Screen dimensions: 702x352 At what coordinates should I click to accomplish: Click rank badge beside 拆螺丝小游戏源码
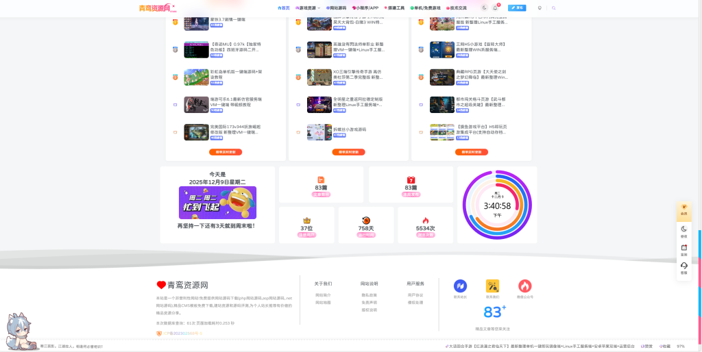tap(298, 132)
